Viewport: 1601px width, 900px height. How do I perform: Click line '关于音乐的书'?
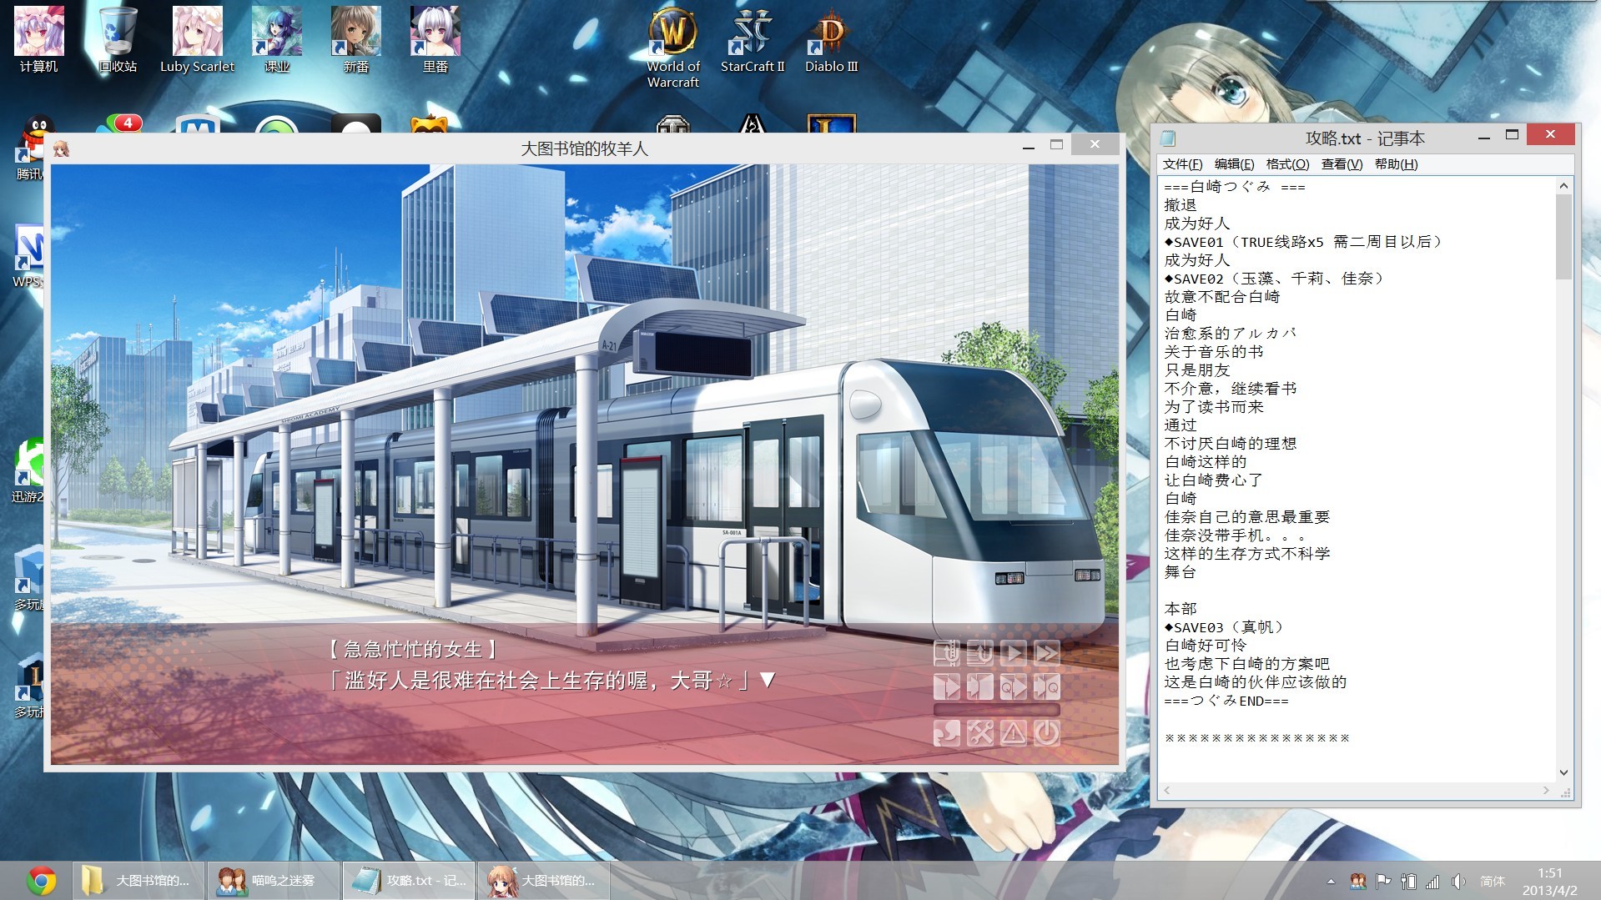[x=1214, y=352]
